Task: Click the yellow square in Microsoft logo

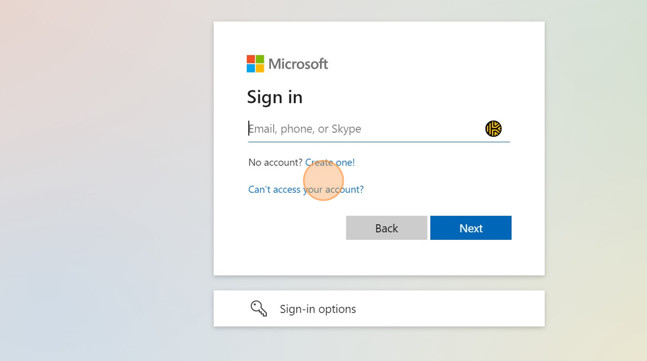Action: click(260, 68)
